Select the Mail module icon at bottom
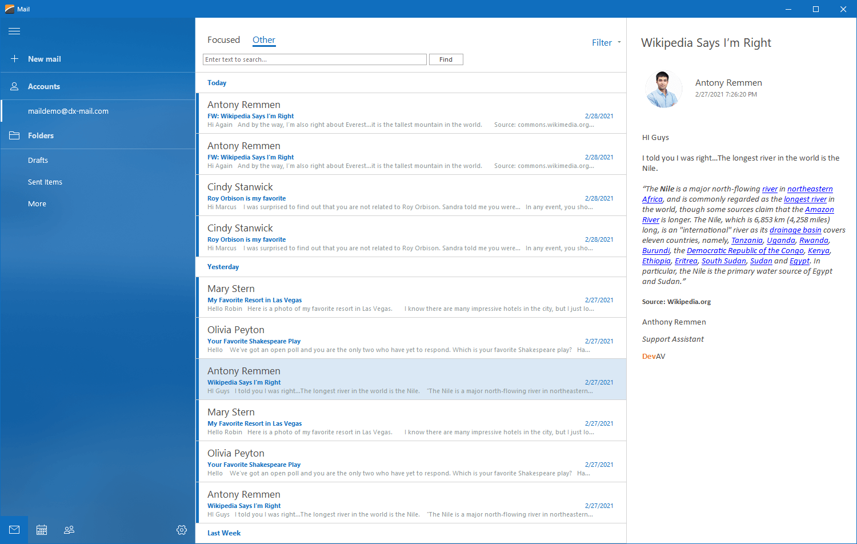Image resolution: width=857 pixels, height=544 pixels. pyautogui.click(x=14, y=530)
